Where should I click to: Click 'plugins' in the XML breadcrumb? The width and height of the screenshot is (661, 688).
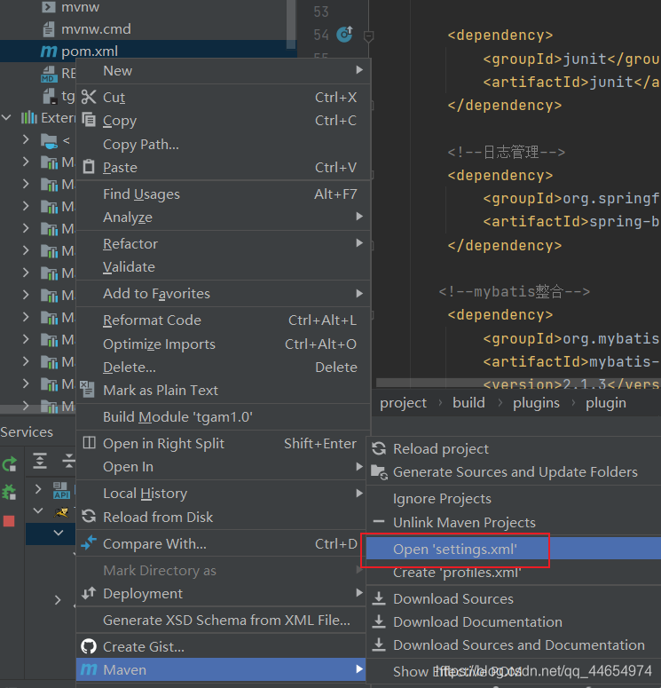pyautogui.click(x=536, y=403)
